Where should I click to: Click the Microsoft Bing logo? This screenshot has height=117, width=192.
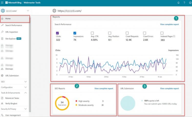coord(13,3)
